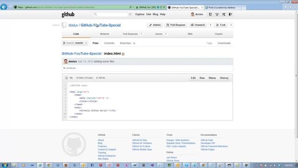Copy file path with clipboard icon next to index.html
This screenshot has width=298, height=168.
123,54
